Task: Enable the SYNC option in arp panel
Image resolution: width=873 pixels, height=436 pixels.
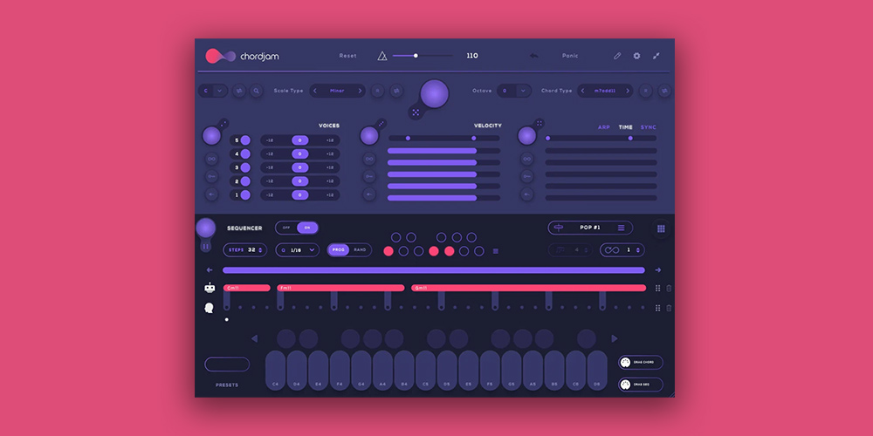Action: coord(649,127)
